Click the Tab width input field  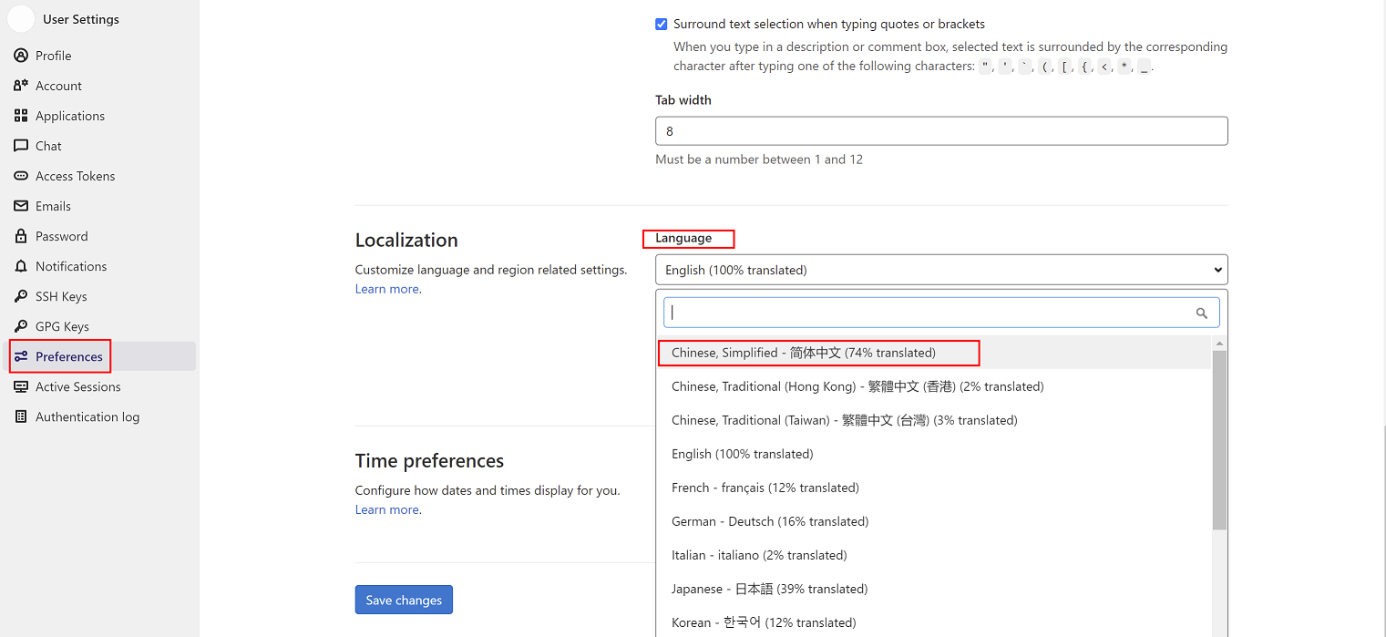pos(940,131)
